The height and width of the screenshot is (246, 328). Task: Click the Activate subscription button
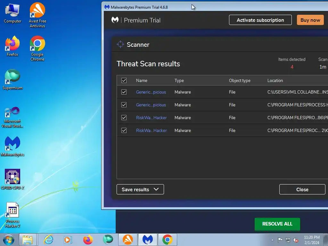tap(260, 20)
